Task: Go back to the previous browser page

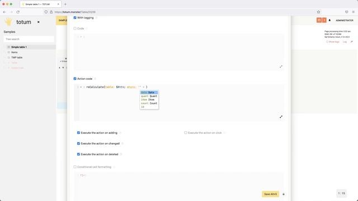Action: 4,12
